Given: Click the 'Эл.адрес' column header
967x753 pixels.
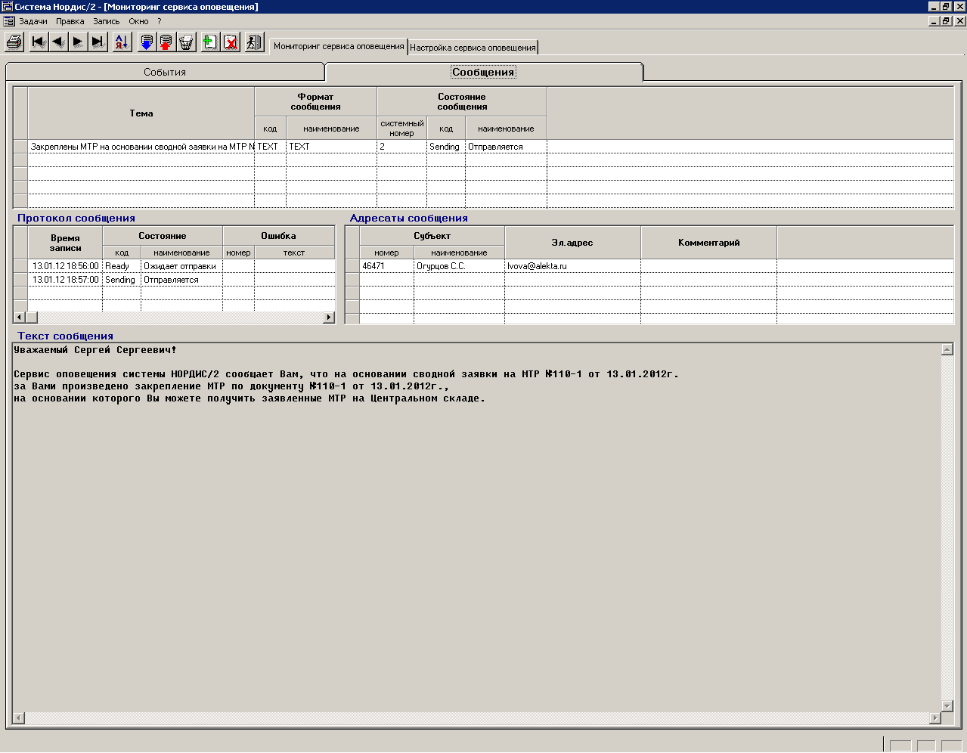Looking at the screenshot, I should (x=572, y=243).
